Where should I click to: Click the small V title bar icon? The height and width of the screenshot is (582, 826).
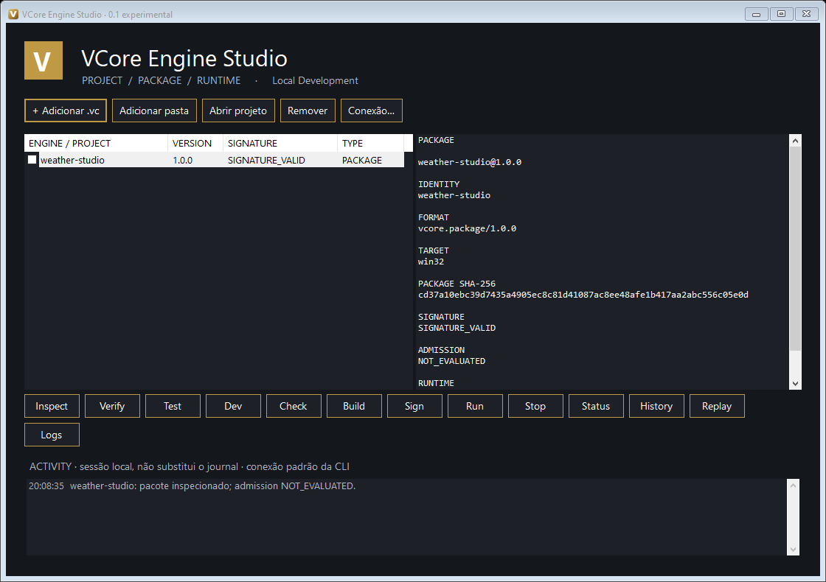coord(13,14)
